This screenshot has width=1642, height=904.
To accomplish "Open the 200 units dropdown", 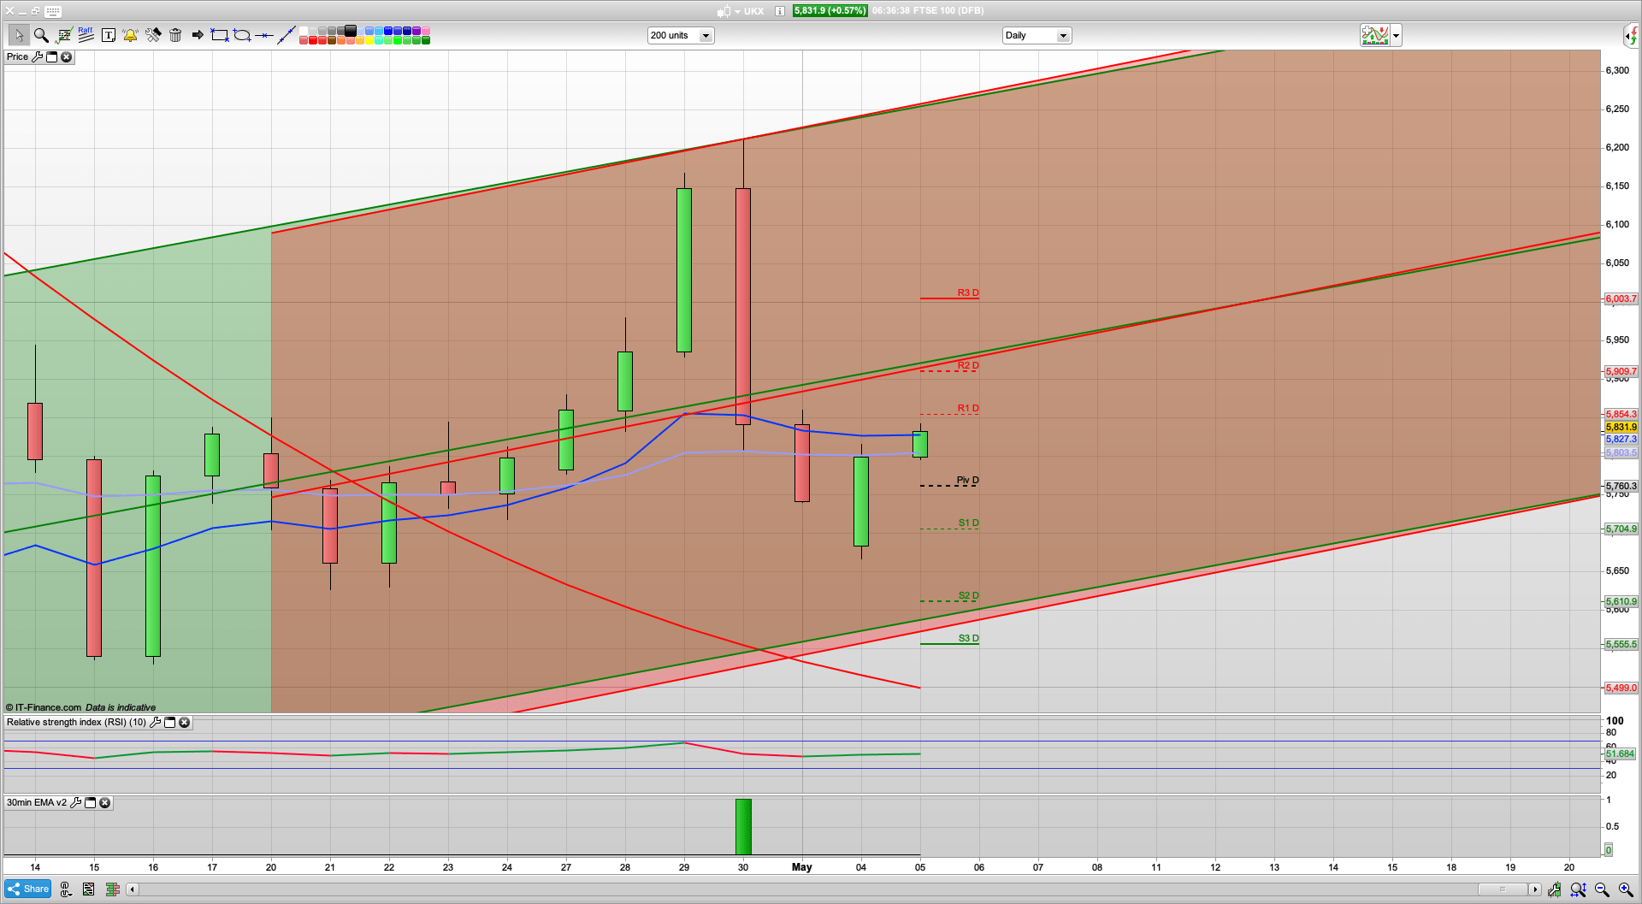I will tap(706, 36).
